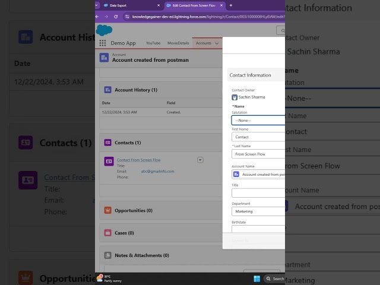380x285 pixels.
Task: Click the Sachin Sharma owner name
Action: pos(252,97)
